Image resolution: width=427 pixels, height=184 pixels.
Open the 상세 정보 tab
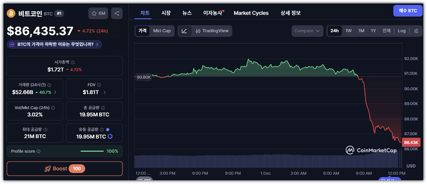click(x=291, y=13)
